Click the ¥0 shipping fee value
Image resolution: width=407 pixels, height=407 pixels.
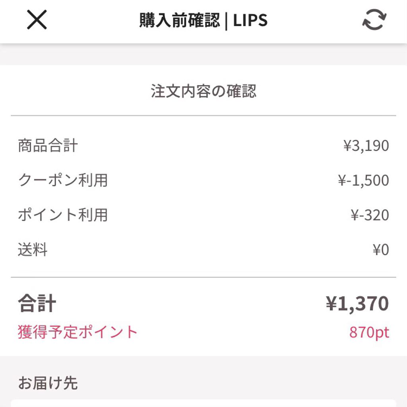click(380, 250)
